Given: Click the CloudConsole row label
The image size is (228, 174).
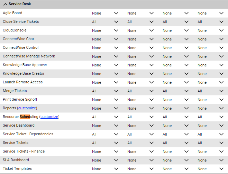Looking at the screenshot, I should click(x=15, y=30).
